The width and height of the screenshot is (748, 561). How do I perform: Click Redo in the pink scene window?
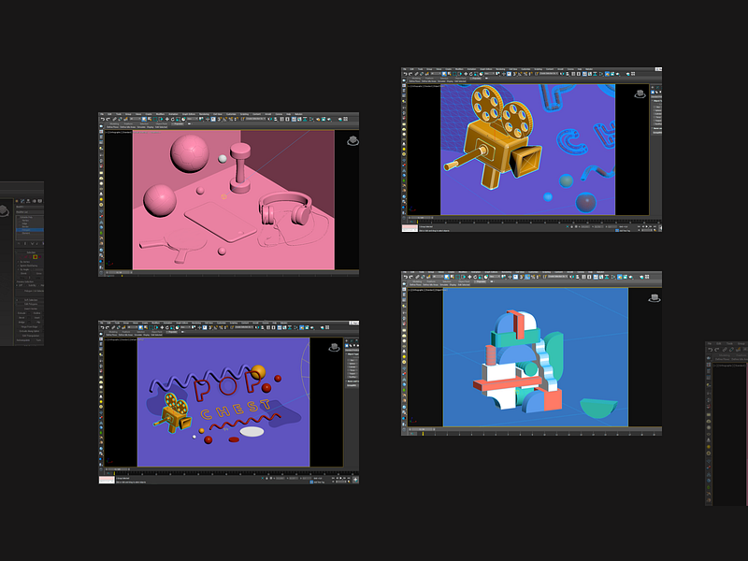[108, 120]
